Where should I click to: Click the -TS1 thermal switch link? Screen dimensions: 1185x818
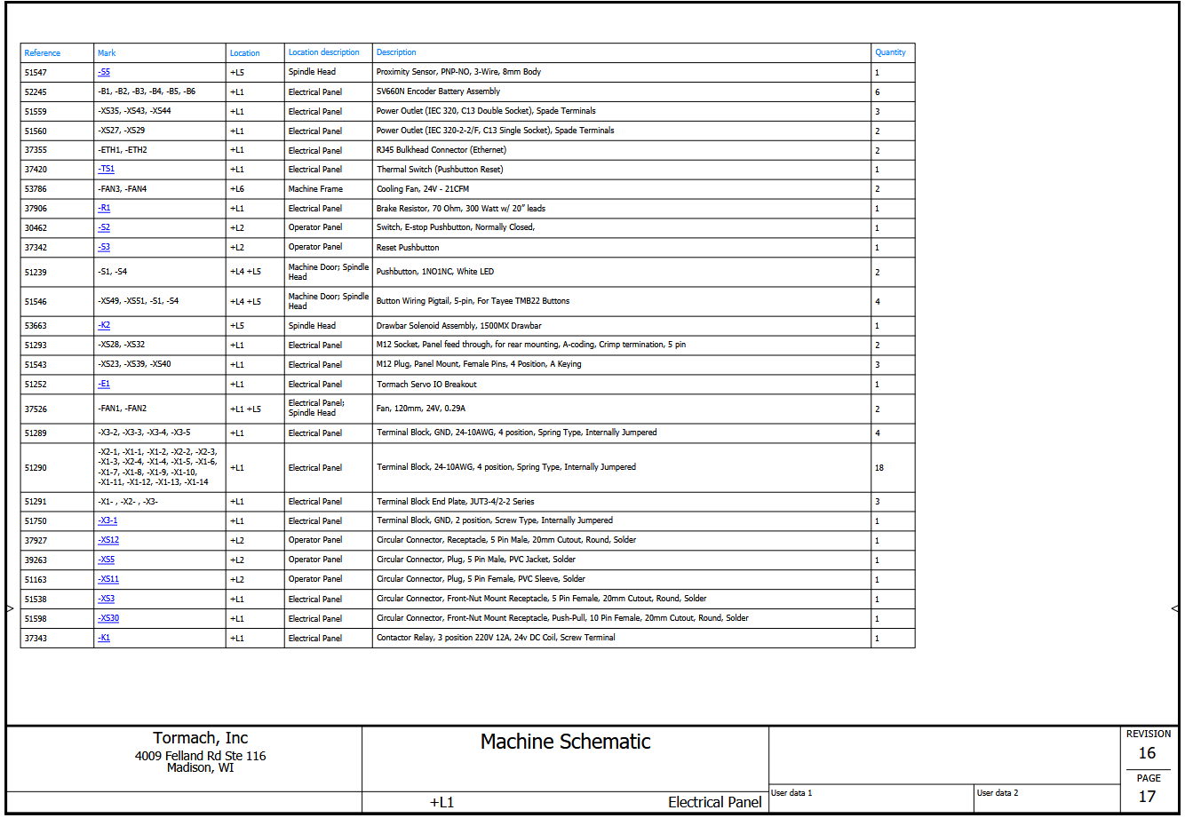[x=106, y=169]
